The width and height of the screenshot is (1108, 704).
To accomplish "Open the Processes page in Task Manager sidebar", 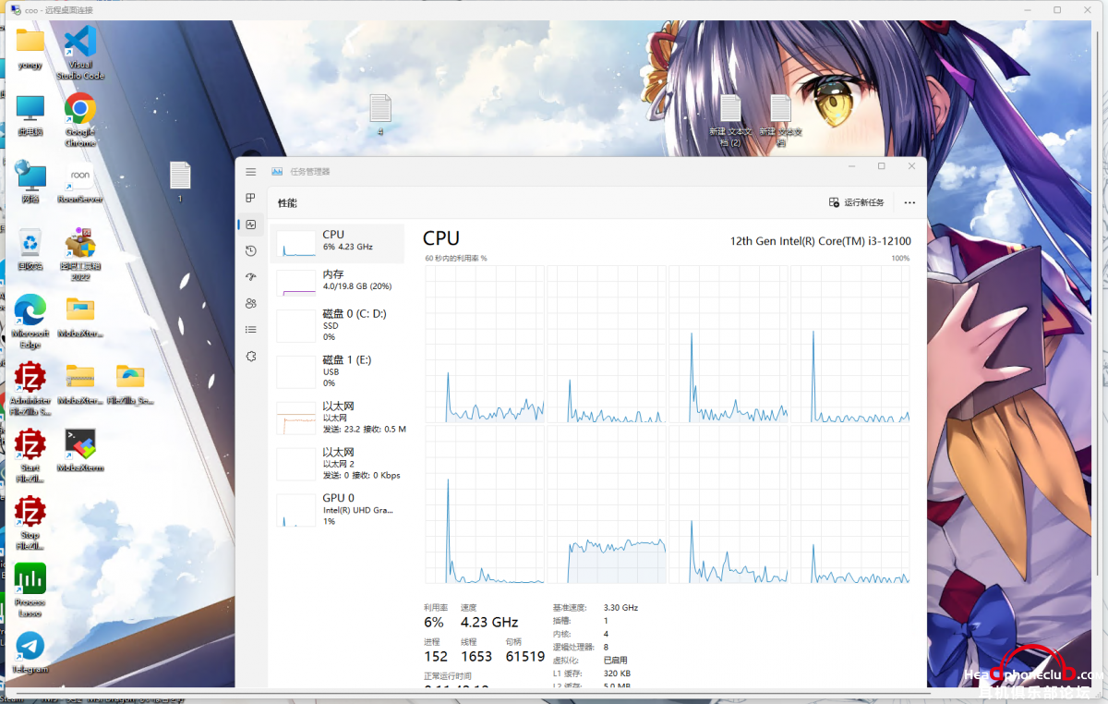I will (250, 198).
